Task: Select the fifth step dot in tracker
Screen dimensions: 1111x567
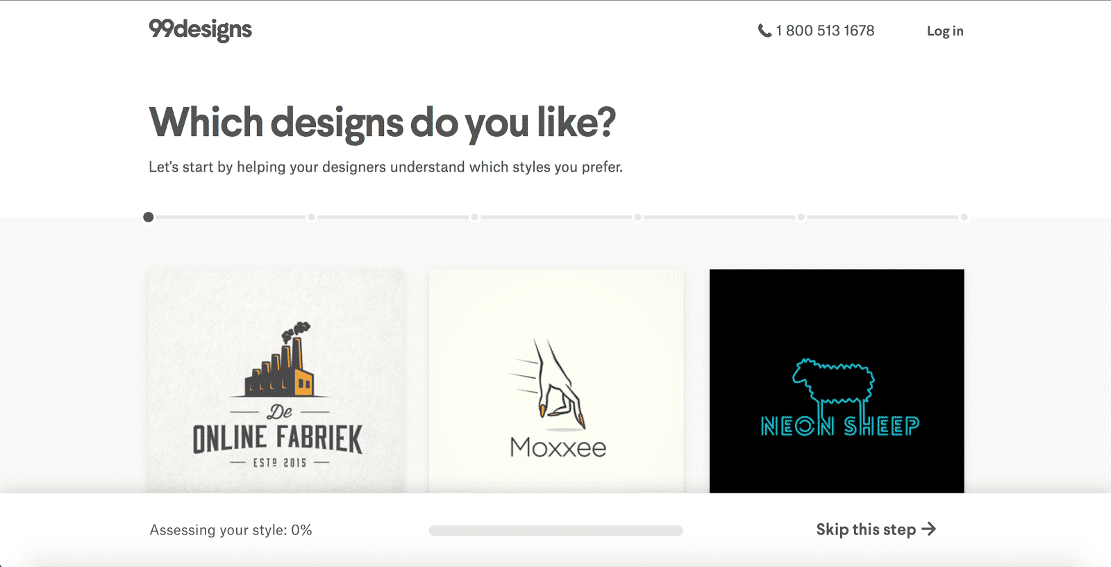Action: click(x=801, y=217)
